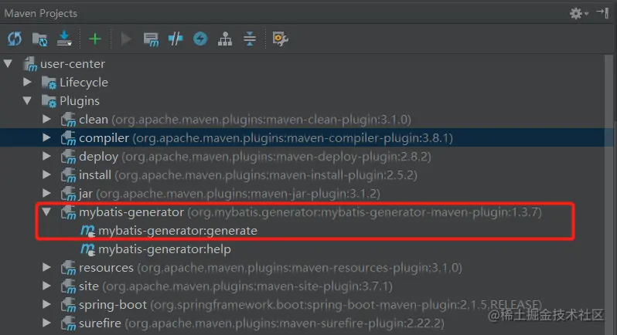Click the mybatis-generator:generate goal icon
This screenshot has width=617, height=335.
87,231
